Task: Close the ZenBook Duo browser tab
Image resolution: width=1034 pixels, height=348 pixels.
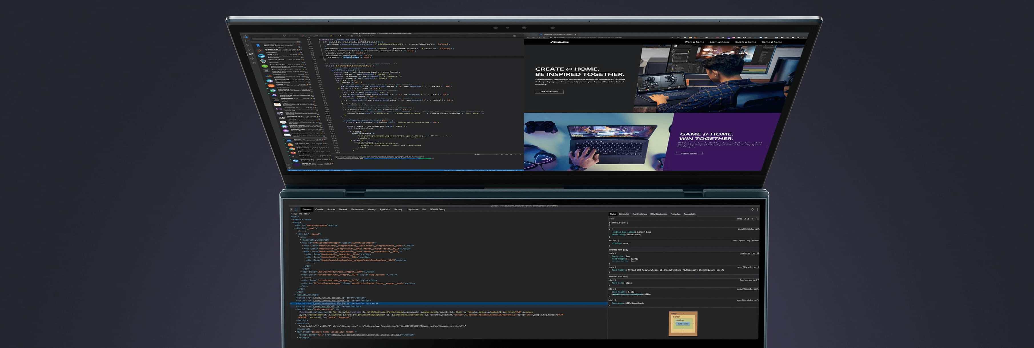Action: 575,35
